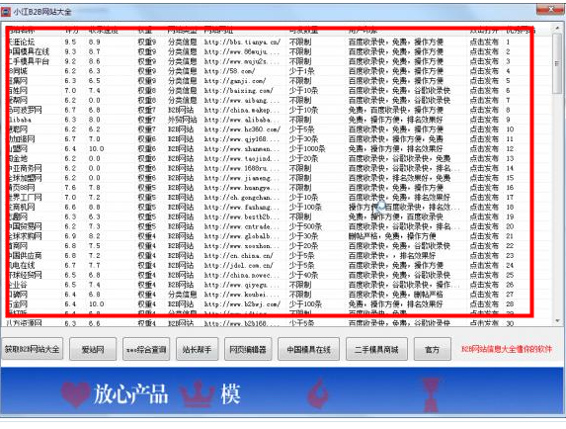Click the 删帖严格,免费,操作方便 impression cell
Viewport: 566px width, 429px height.
[392, 236]
